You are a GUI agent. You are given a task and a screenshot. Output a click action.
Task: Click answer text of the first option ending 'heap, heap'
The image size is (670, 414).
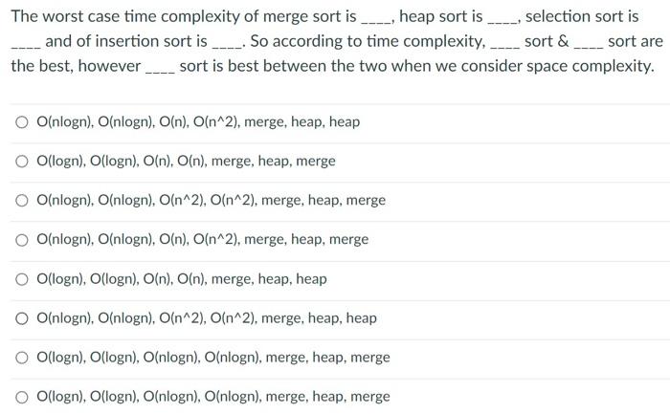[x=198, y=122]
